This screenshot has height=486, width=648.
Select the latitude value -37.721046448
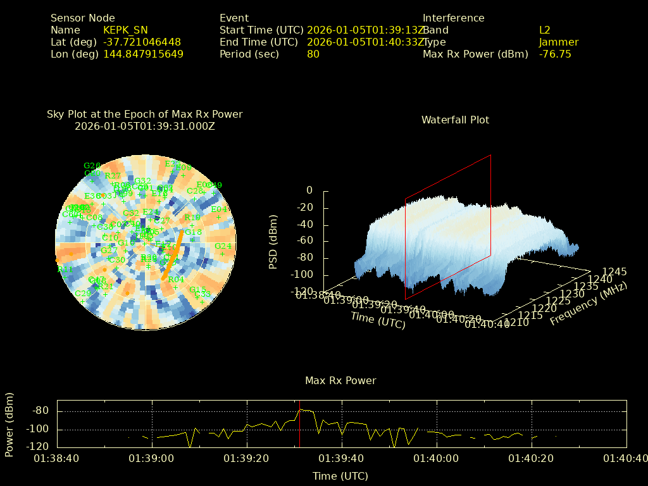tap(142, 42)
